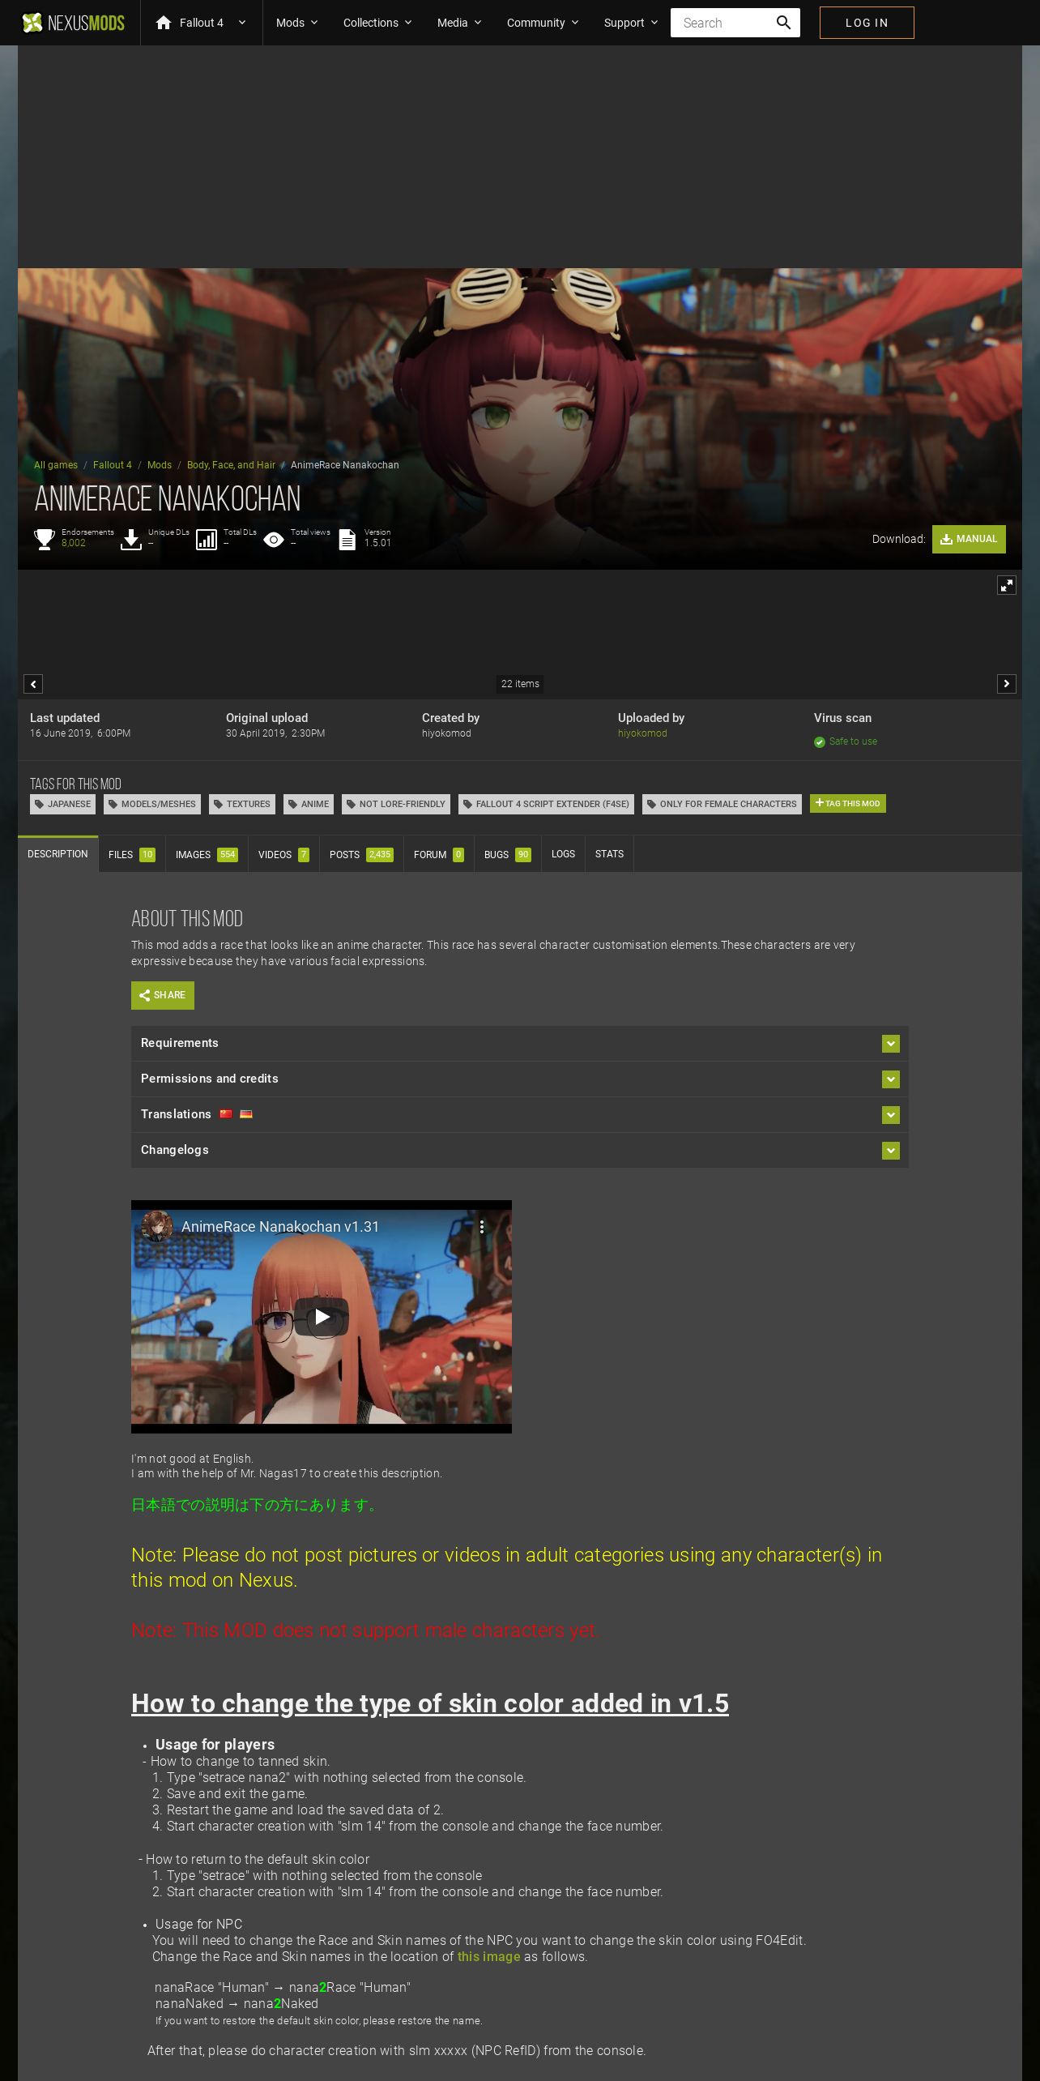Open the Collections menu
This screenshot has height=2081, width=1040.
pyautogui.click(x=377, y=23)
